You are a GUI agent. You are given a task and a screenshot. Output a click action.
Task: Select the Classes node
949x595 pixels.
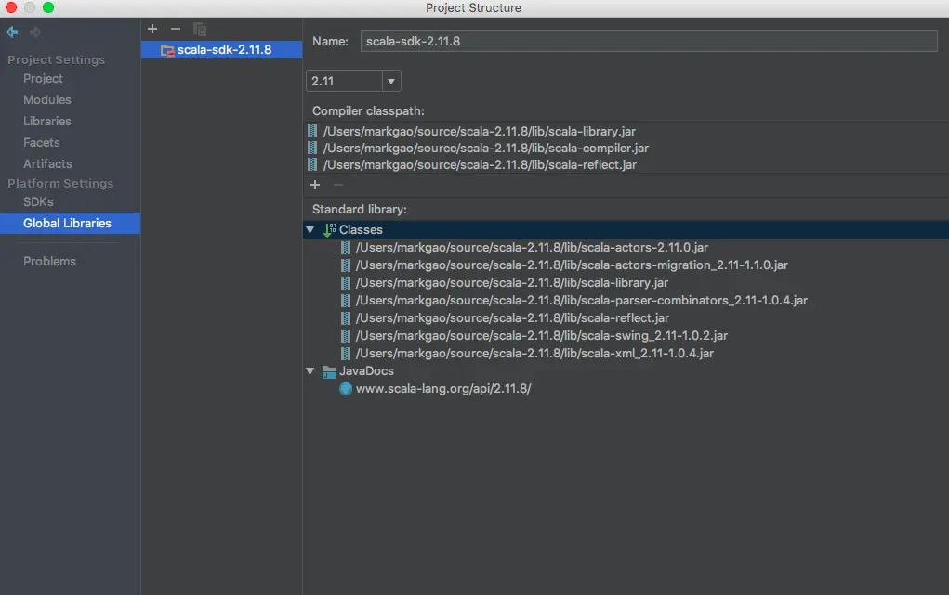(361, 230)
